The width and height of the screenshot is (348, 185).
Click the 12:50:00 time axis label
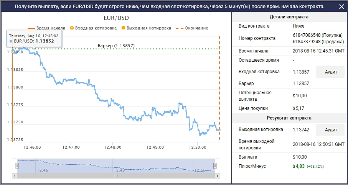click(198, 147)
